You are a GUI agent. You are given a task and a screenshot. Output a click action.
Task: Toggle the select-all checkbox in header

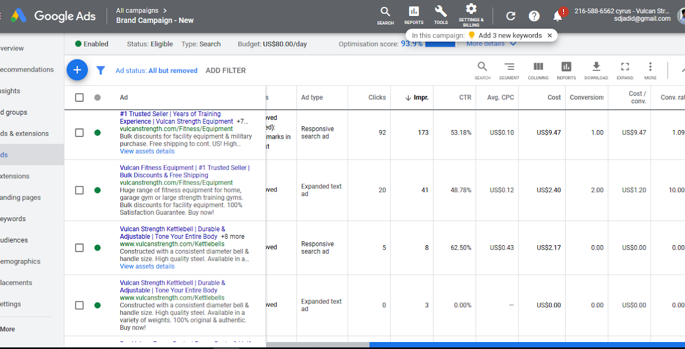pyautogui.click(x=79, y=97)
